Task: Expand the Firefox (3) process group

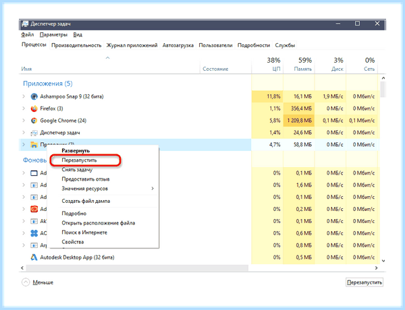Action: click(24, 108)
